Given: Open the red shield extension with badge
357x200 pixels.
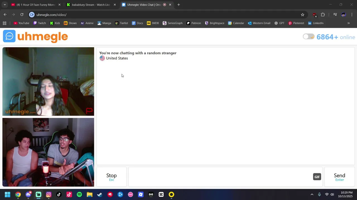Looking at the screenshot, I should coord(315,15).
